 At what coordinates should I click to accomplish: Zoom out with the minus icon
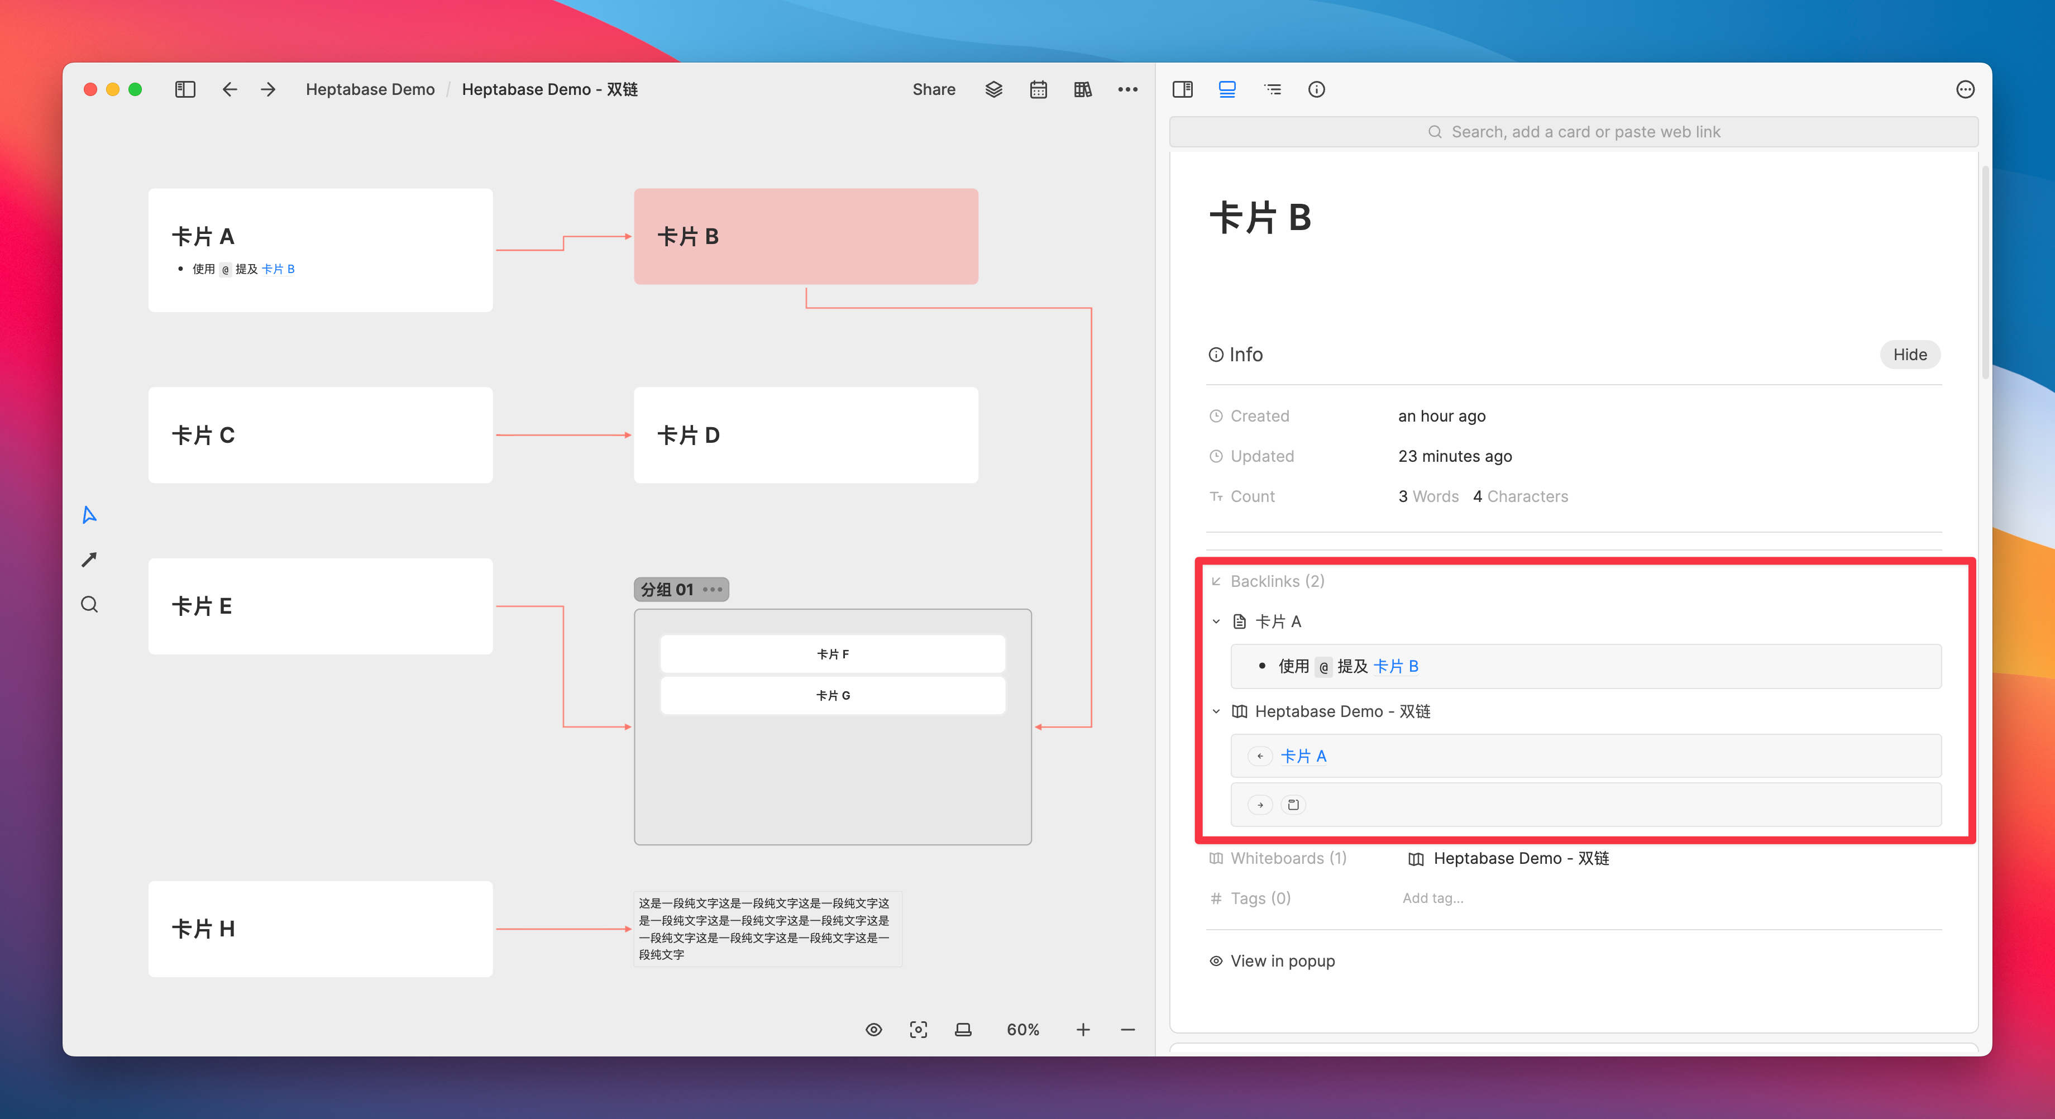1127,1030
